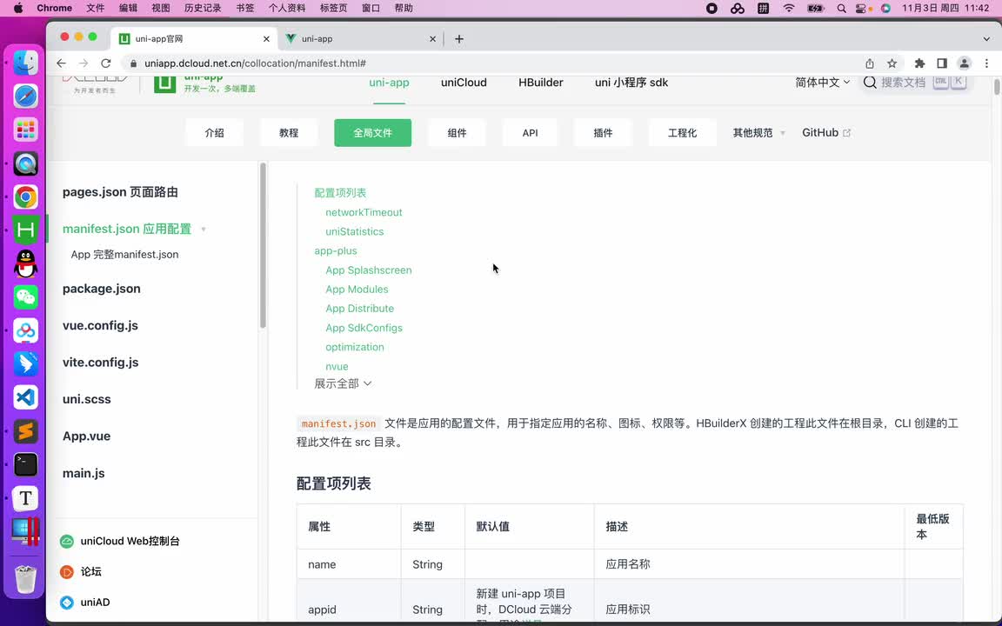The height and width of the screenshot is (626, 1002).
Task: Open the 教程 nav tab
Action: 289,133
